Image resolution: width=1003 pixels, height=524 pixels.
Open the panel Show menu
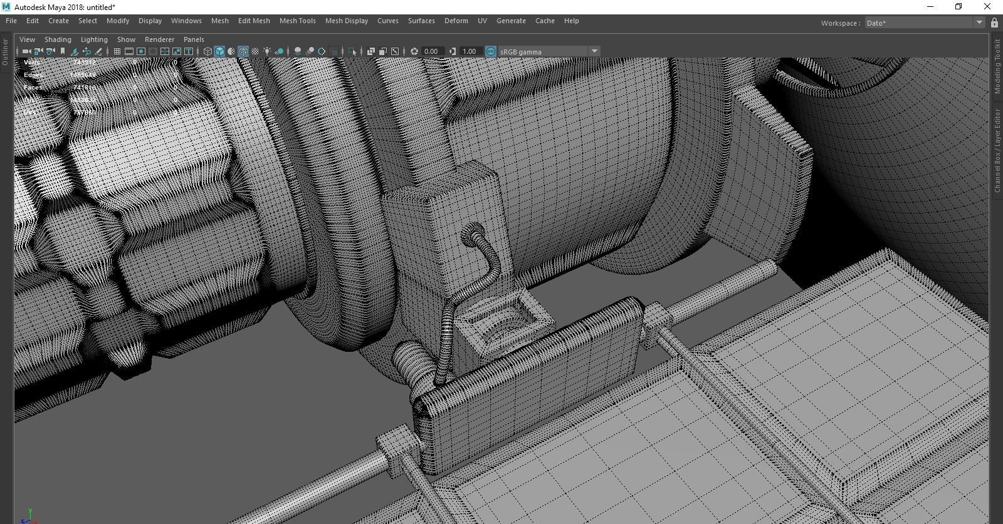coord(126,39)
